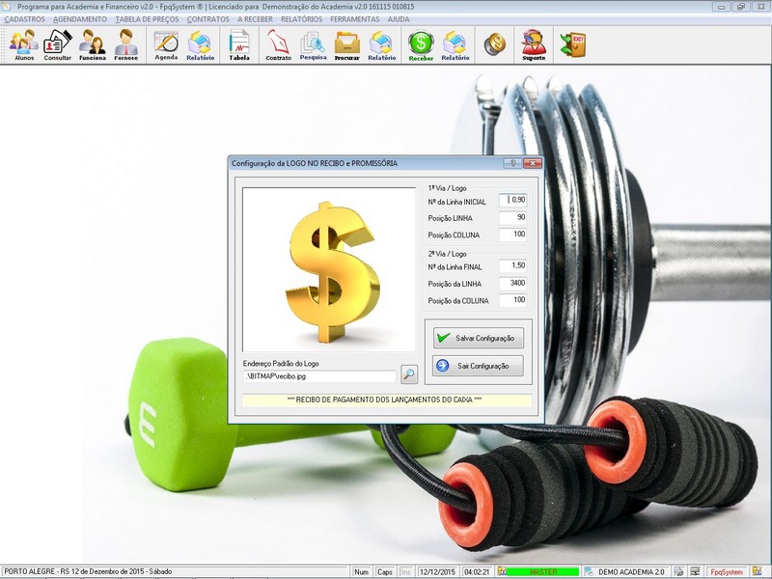Open the Pesquisa search documents icon
Screen dimensions: 772x579
click(x=313, y=45)
